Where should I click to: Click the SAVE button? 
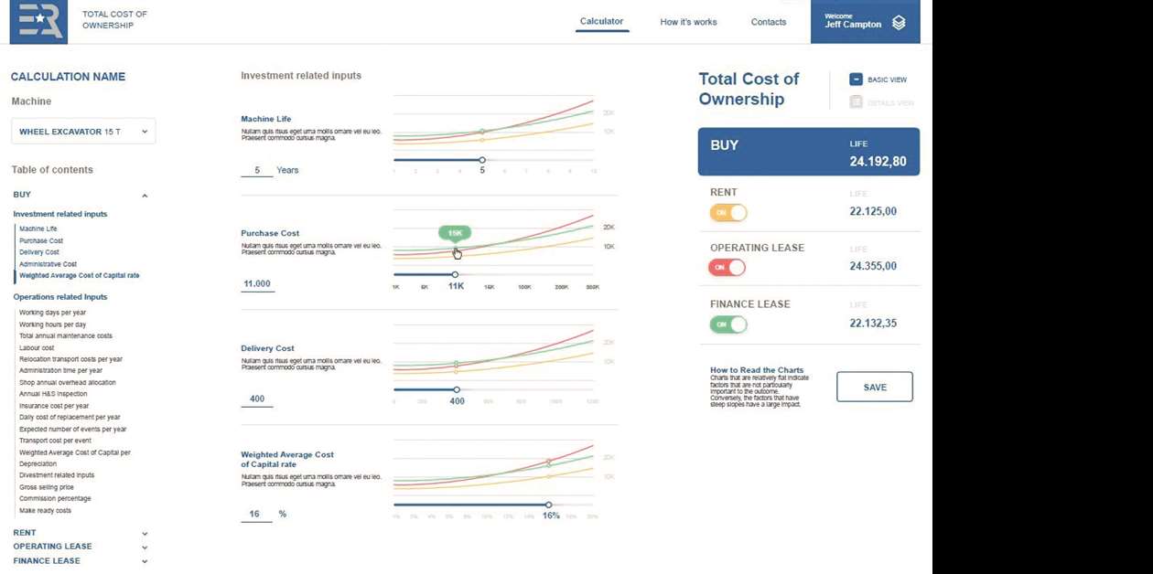coord(875,387)
